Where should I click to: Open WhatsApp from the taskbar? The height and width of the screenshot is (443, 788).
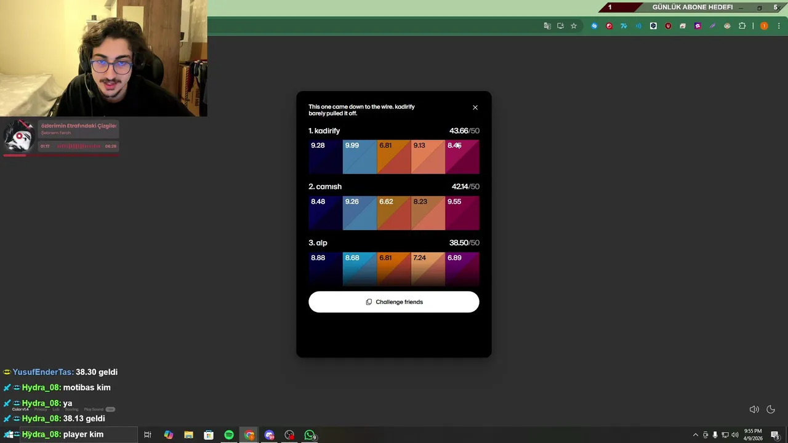pyautogui.click(x=310, y=435)
